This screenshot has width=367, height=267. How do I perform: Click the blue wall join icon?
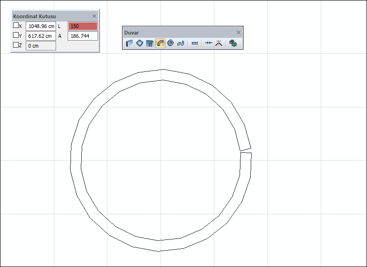pyautogui.click(x=209, y=43)
